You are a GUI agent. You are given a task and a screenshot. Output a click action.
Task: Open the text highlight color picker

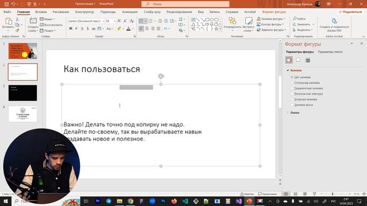pos(123,29)
